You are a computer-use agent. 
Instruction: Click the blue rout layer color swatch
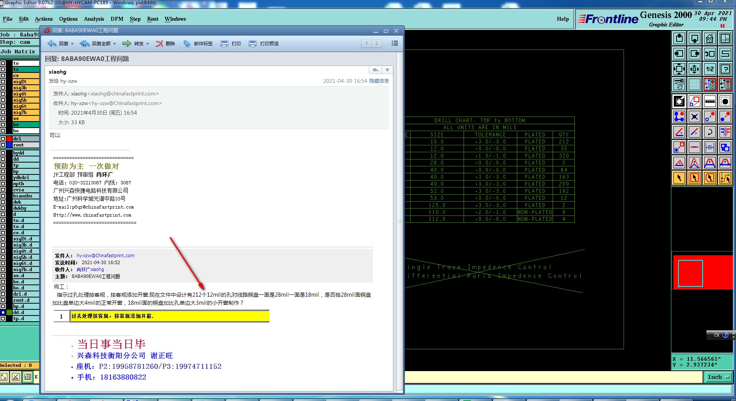point(9,145)
